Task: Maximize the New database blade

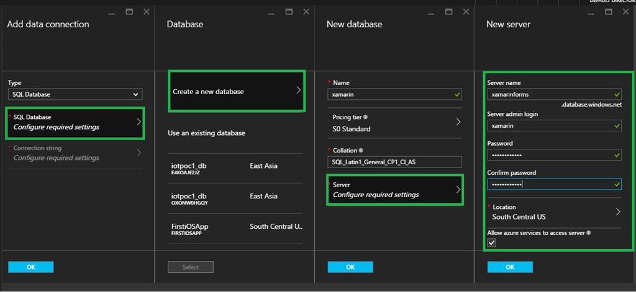Action: (449, 12)
